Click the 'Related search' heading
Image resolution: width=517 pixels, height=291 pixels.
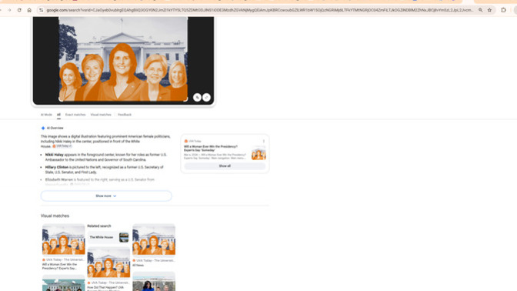point(99,226)
